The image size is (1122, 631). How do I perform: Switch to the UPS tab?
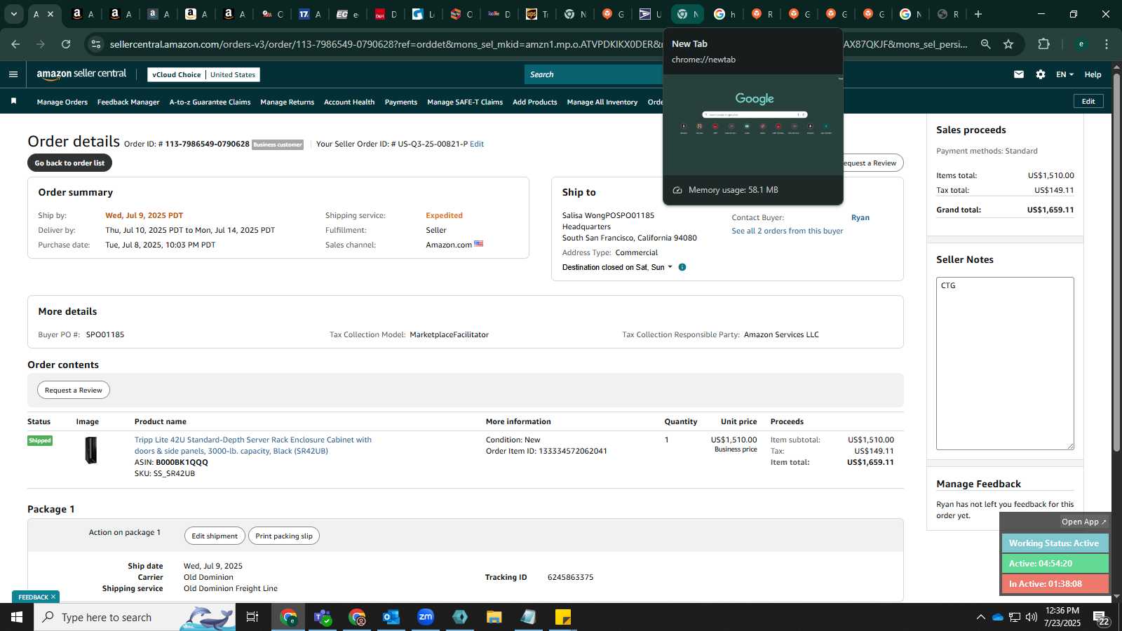click(x=537, y=14)
